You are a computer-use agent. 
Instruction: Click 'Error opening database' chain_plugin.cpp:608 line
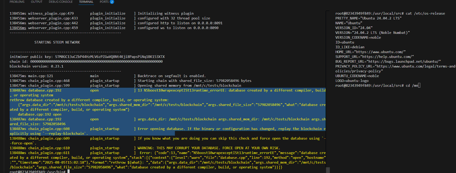(167, 128)
